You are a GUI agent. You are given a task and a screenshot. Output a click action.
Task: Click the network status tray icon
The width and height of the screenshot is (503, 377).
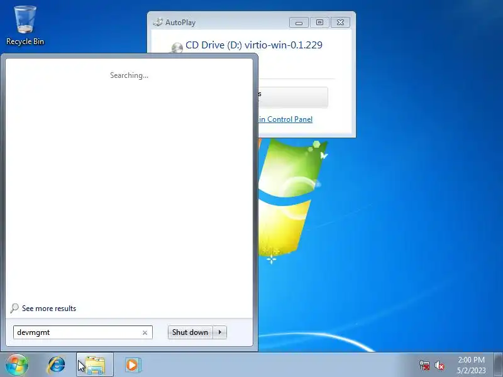click(x=424, y=365)
